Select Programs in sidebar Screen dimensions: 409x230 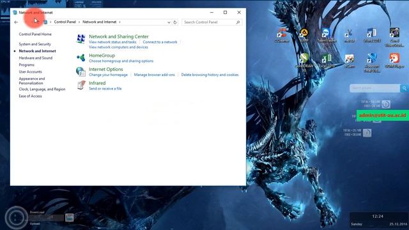pos(26,65)
